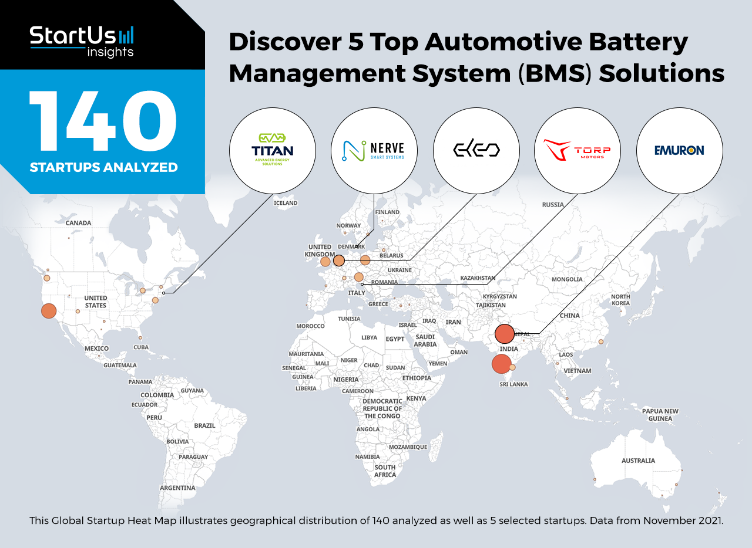Viewport: 752px width, 548px height.
Task: Click the Discover 5 Top Automotive headline
Action: coord(476,58)
